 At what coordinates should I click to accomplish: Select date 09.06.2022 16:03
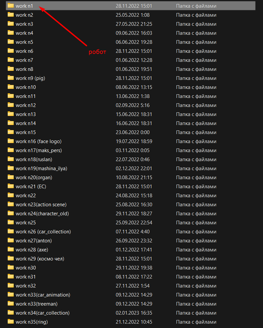tap(134, 33)
